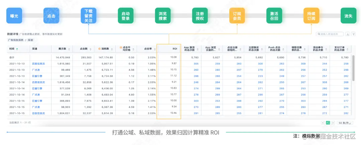Click the 下载留资关注 stage box
The width and height of the screenshot is (361, 145).
pos(88,15)
